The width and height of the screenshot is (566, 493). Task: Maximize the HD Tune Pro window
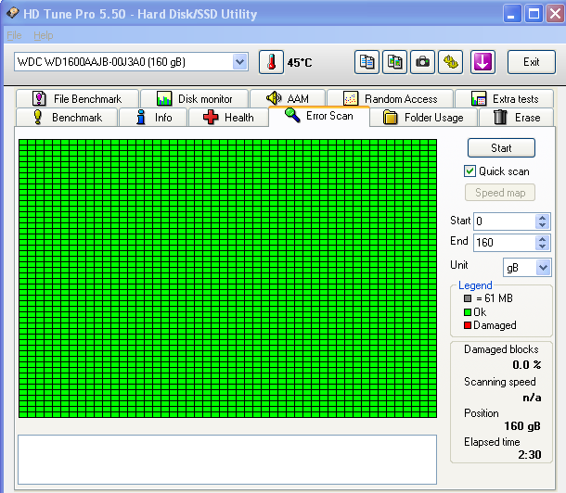point(534,14)
